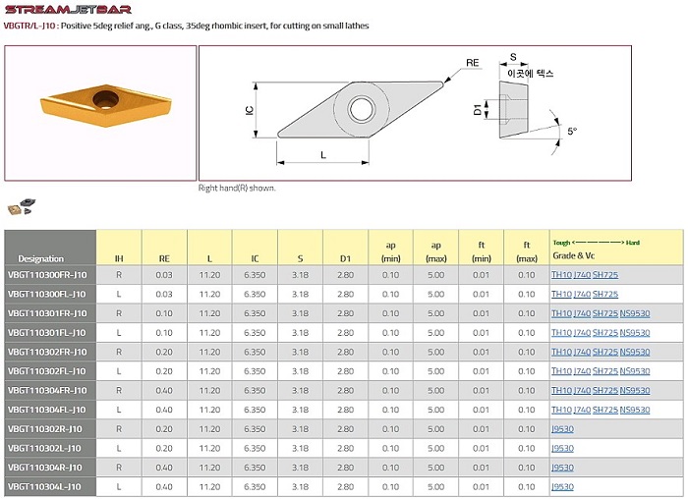The height and width of the screenshot is (499, 688).
Task: Open SH725 grade link for VBGT110301FR-J10
Action: (x=604, y=313)
